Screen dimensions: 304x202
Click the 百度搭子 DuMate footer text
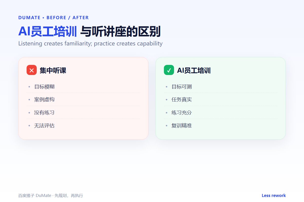click(51, 196)
